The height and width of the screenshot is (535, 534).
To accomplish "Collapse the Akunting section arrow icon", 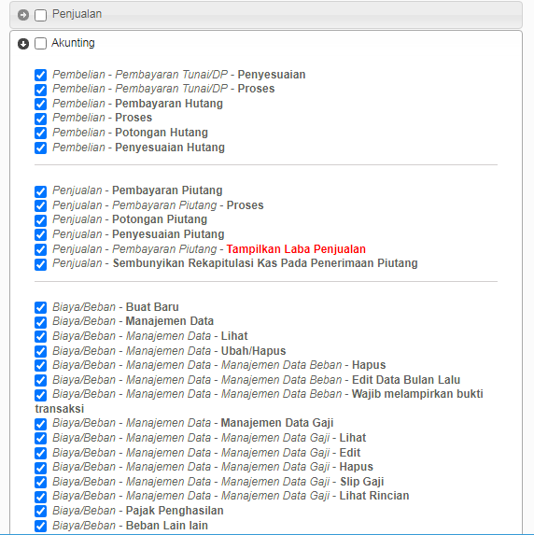I will [x=23, y=44].
